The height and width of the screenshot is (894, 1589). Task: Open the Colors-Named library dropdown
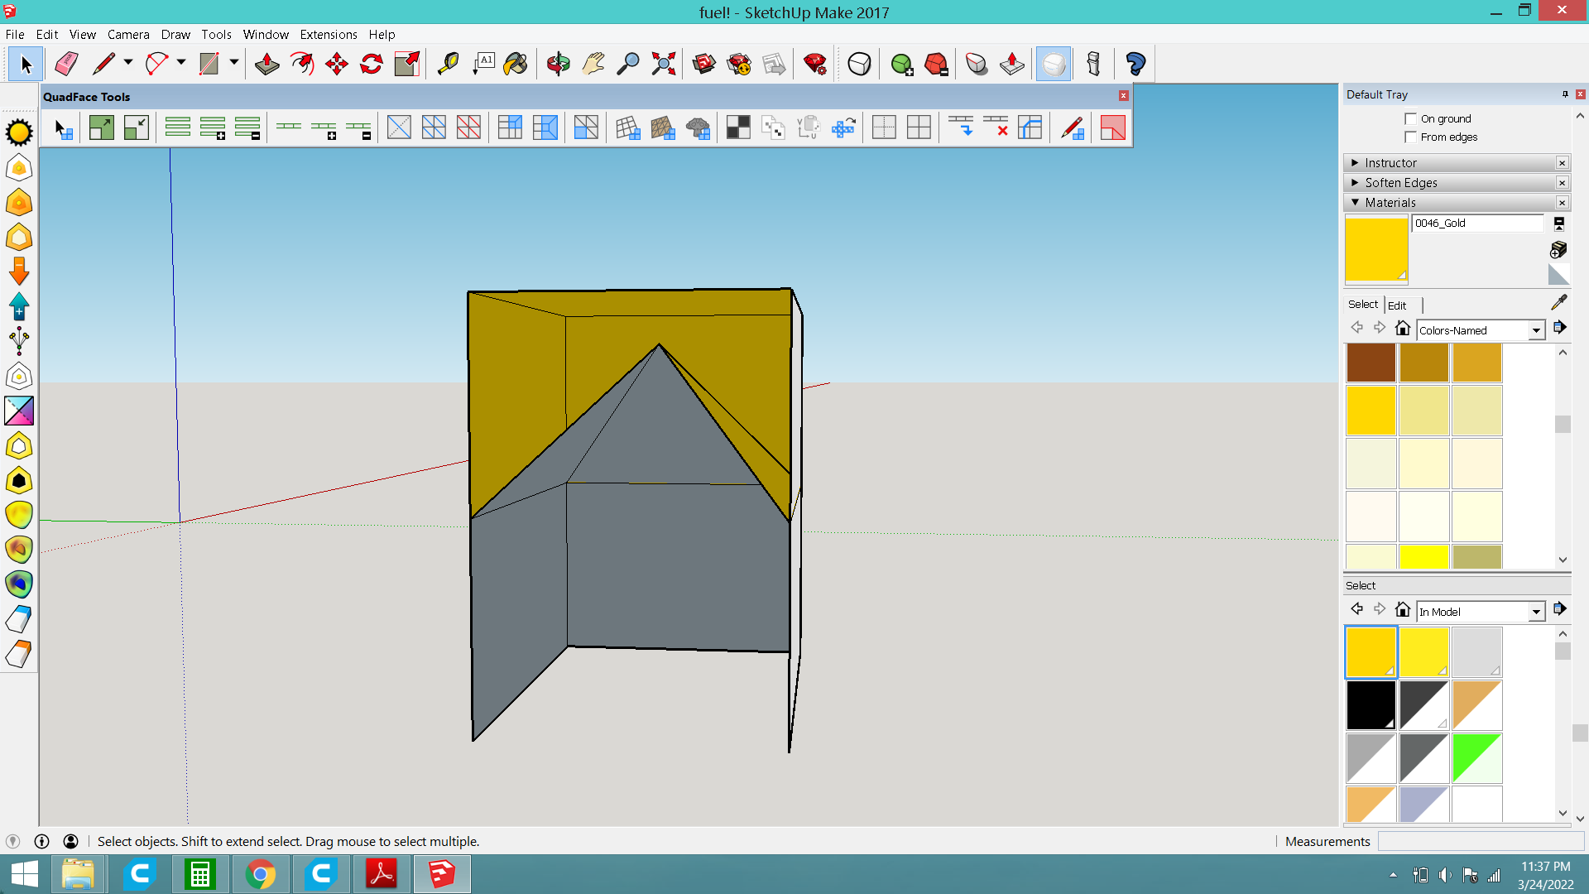point(1536,330)
